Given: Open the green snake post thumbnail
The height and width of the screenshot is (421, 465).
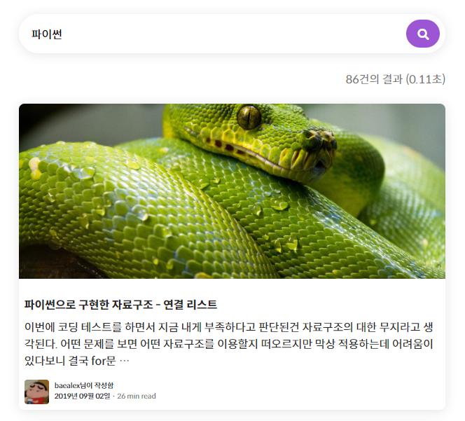Looking at the screenshot, I should coord(232,191).
